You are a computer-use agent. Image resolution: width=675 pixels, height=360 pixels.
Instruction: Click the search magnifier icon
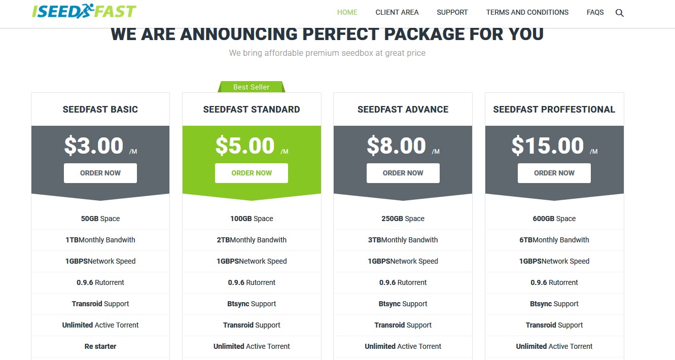[x=619, y=13]
